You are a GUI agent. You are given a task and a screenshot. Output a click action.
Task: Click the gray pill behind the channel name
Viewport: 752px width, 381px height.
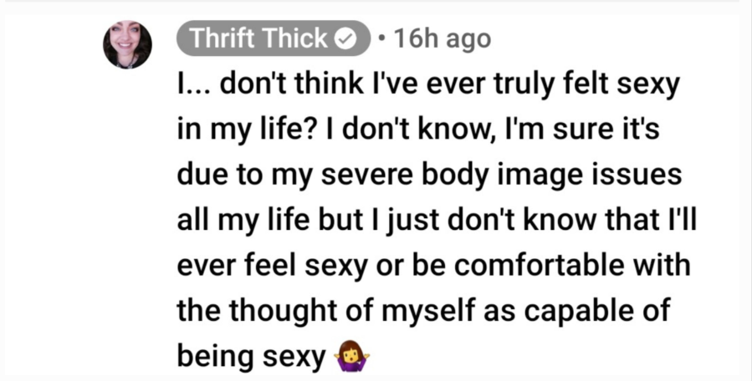[x=273, y=38]
